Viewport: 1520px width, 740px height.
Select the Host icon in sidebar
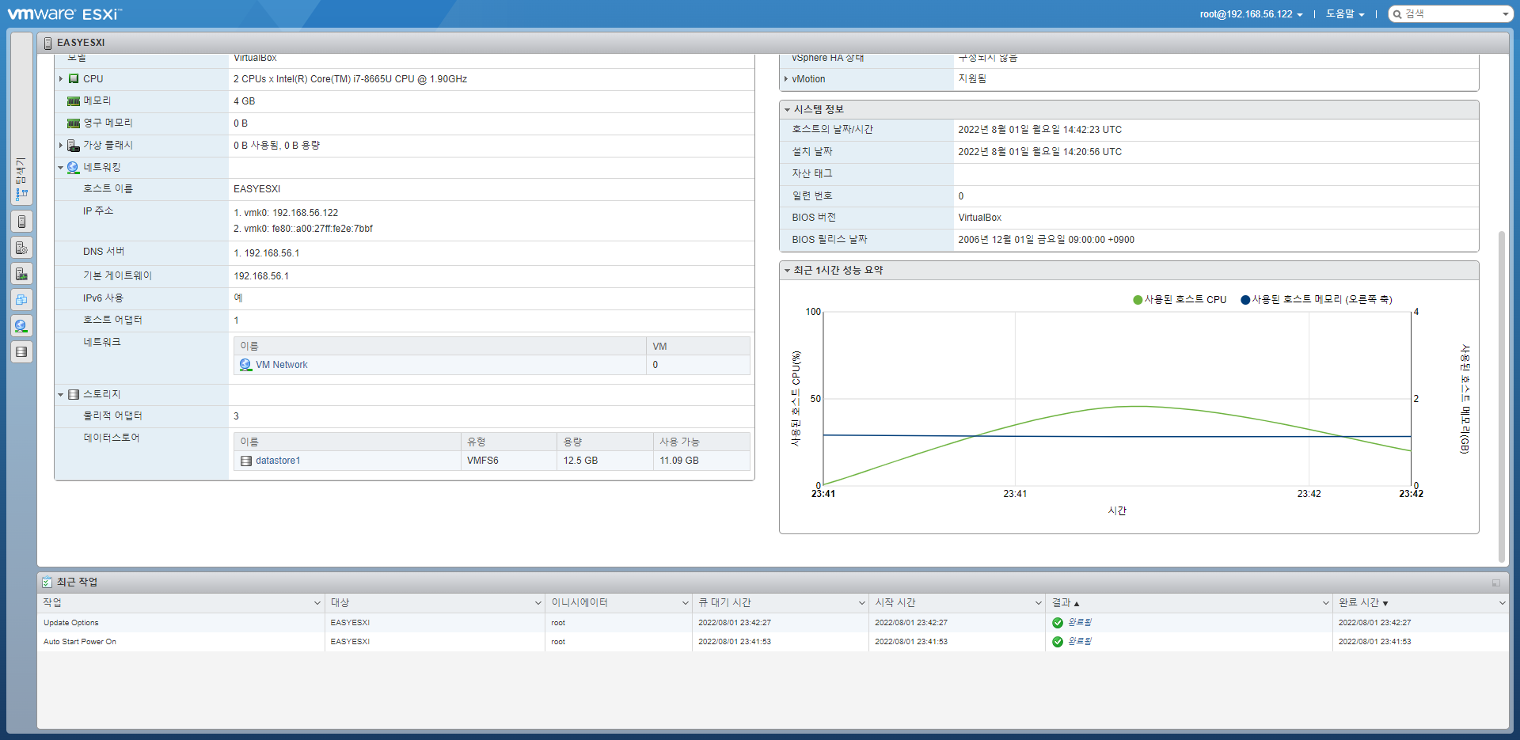coord(21,222)
